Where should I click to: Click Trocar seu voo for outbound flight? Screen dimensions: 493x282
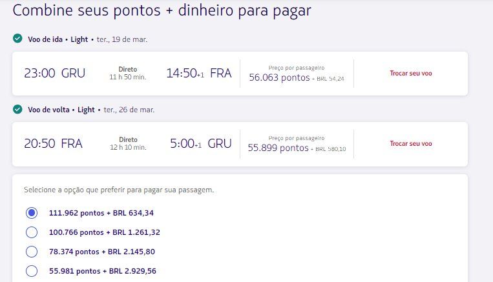tap(411, 73)
